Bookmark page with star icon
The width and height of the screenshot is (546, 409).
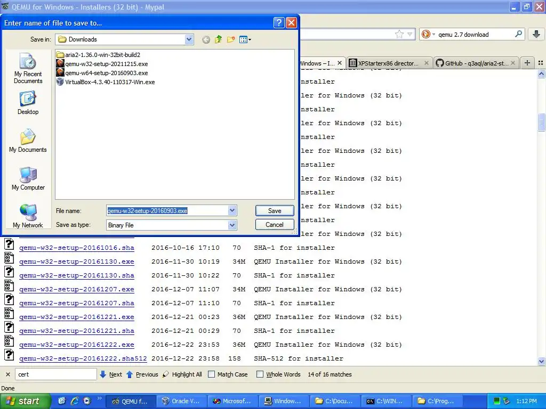(399, 34)
